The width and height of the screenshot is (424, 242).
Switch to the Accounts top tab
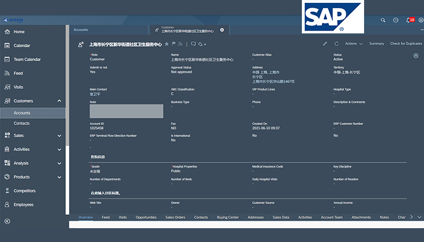[x=81, y=30]
